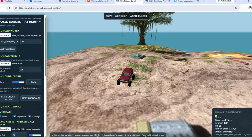The width and height of the screenshot is (252, 137).
Task: Open the DRIVE mode link
Action: (x=109, y=16)
